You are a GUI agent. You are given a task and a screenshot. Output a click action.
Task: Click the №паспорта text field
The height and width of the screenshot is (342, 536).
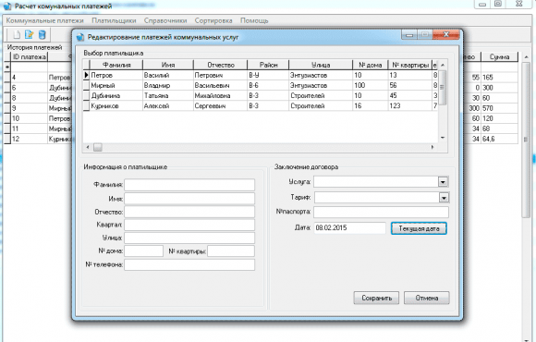coord(381,212)
